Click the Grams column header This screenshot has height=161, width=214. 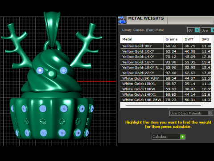coord(173,39)
